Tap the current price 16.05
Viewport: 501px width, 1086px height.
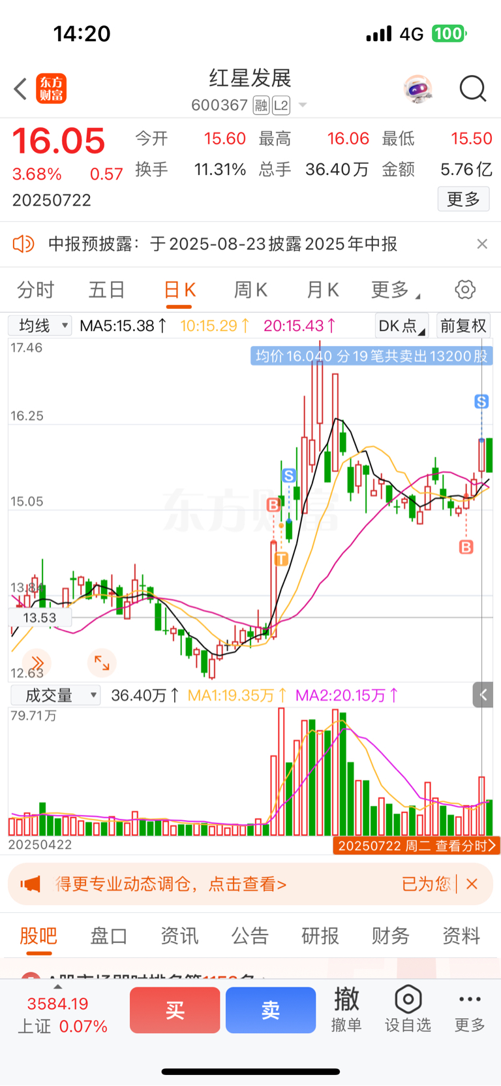tap(59, 141)
